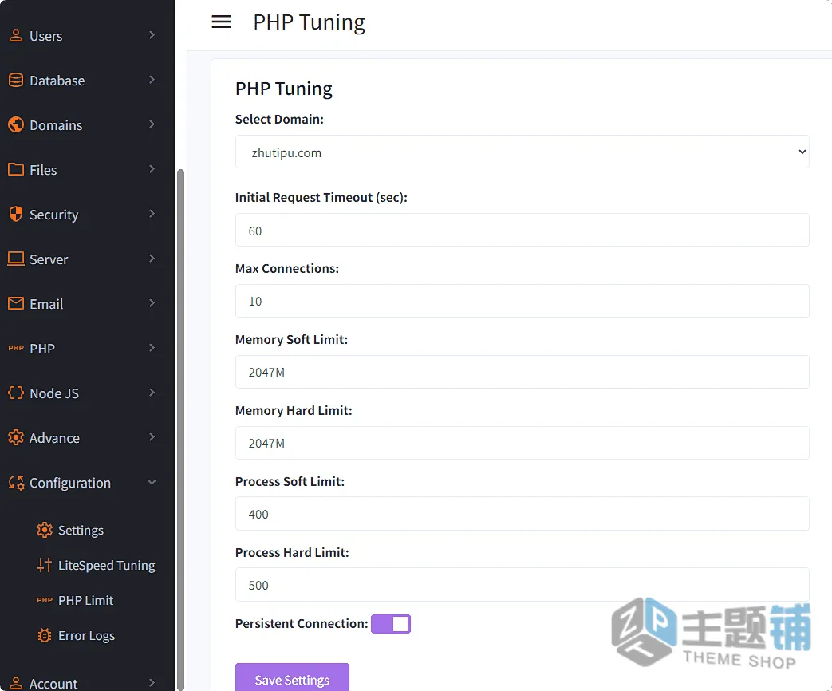The width and height of the screenshot is (832, 691).
Task: Collapse the Configuration menu chevron
Action: coord(152,482)
